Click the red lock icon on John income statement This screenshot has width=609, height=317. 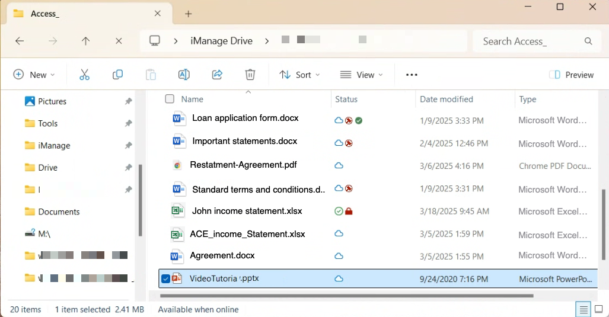(x=349, y=212)
